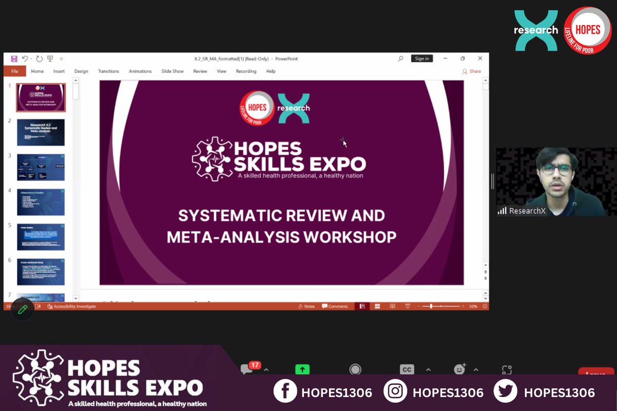Switch to the Slide Show tab
This screenshot has height=411, width=617.
click(172, 71)
